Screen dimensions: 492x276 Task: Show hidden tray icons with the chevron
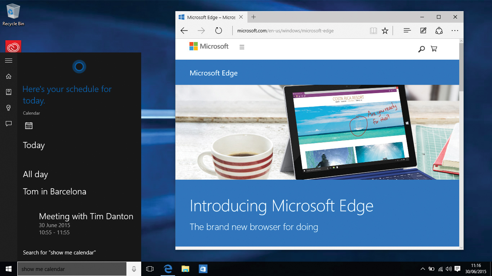pyautogui.click(x=423, y=268)
